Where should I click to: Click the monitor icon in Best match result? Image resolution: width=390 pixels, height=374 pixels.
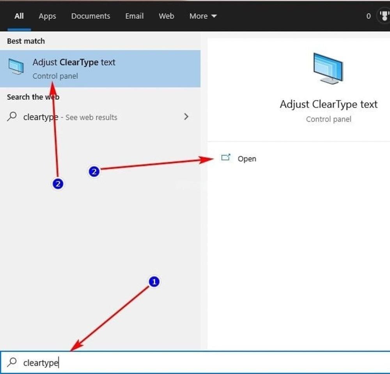click(16, 67)
